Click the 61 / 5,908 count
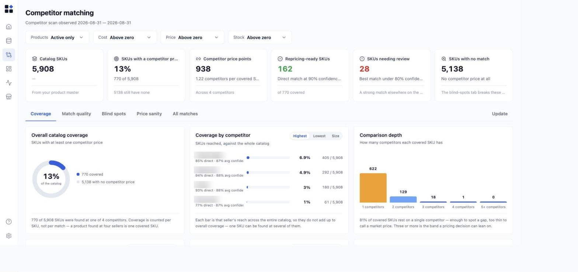This screenshot has height=272, width=578. tap(333, 202)
